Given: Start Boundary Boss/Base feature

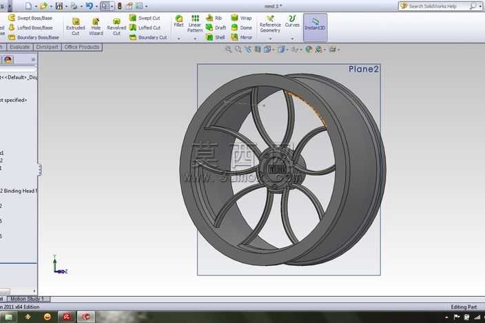Looking at the screenshot, I should pos(33,37).
